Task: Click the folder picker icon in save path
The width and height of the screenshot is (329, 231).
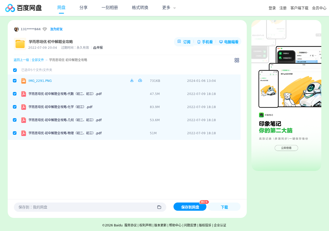Action: [159, 207]
